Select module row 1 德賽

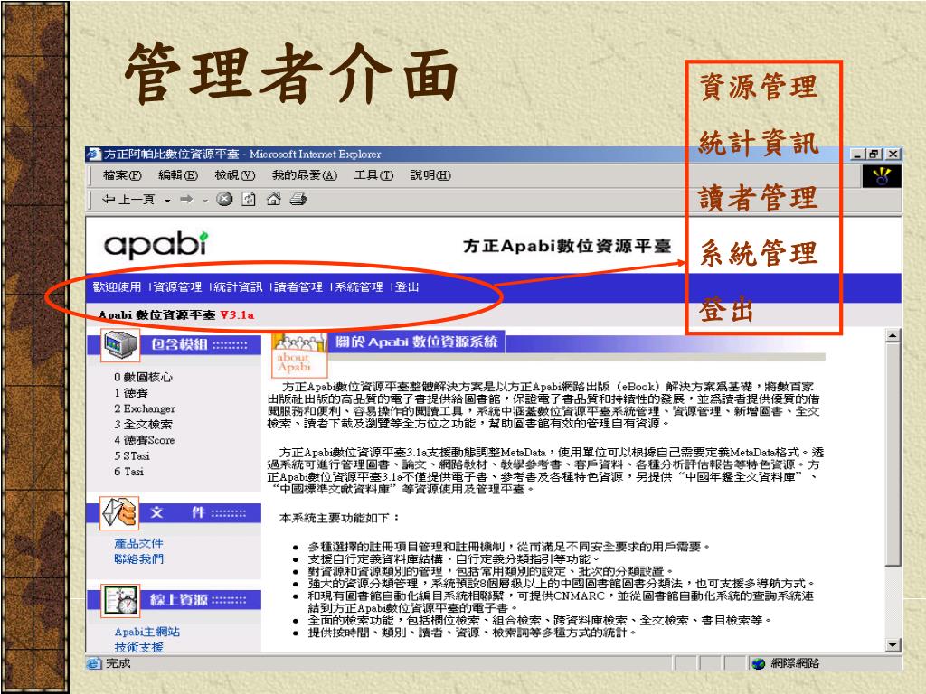coord(131,392)
